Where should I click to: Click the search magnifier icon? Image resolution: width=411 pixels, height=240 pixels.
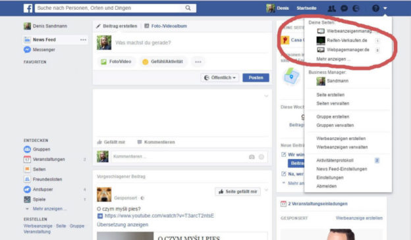188,8
